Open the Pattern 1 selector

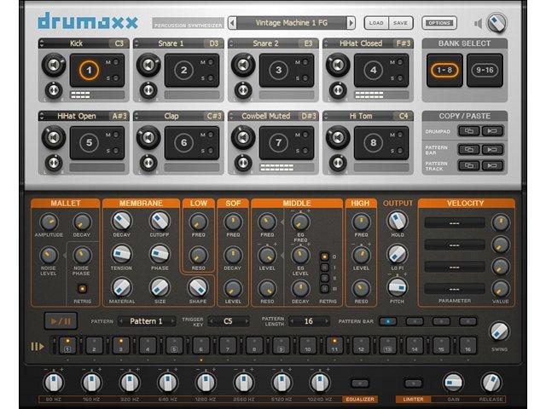(x=146, y=321)
